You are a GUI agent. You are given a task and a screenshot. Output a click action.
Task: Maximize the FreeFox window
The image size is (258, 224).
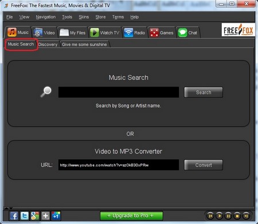(x=232, y=4)
